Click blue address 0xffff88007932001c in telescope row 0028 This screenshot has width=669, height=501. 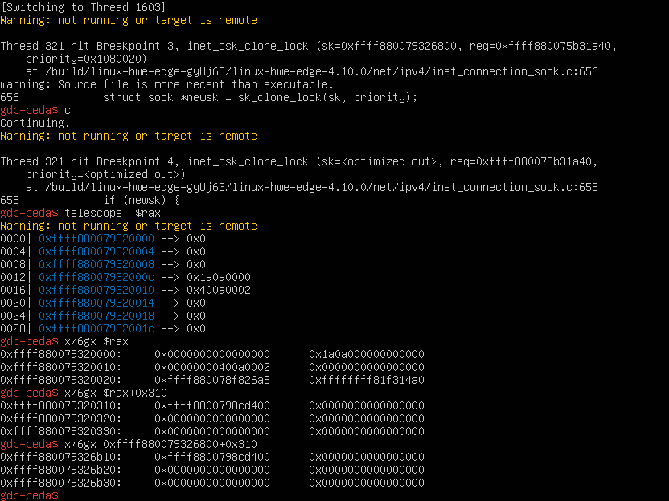(x=96, y=328)
